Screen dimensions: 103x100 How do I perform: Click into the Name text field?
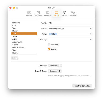coord(70,23)
